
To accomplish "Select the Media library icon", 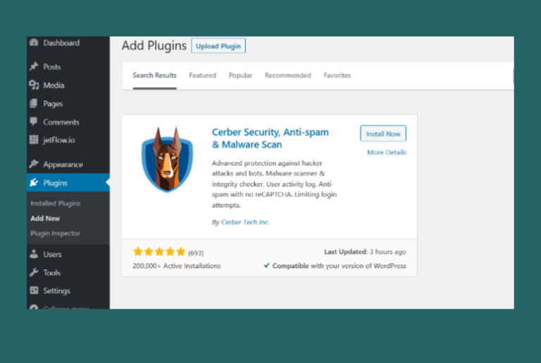I will point(34,85).
